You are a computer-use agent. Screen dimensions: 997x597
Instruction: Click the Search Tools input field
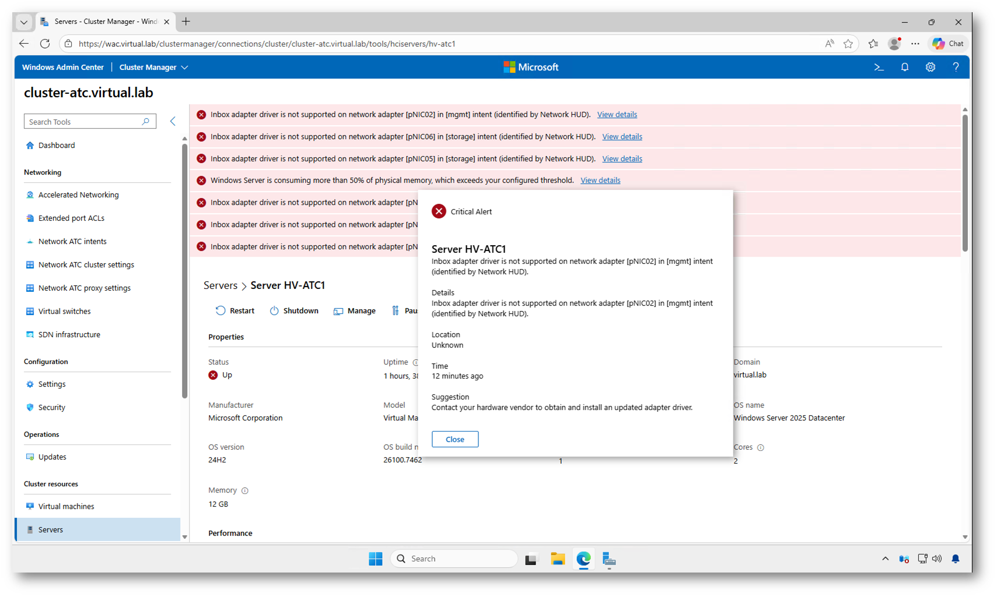(x=85, y=122)
